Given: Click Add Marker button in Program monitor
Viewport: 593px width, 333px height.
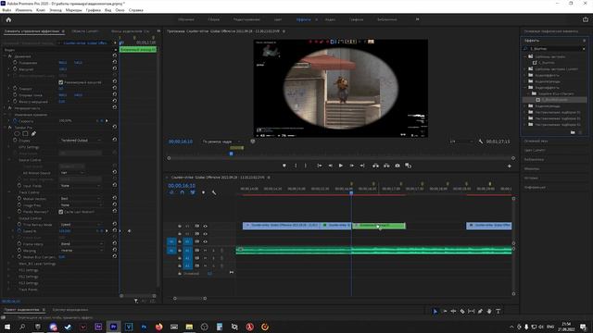Looking at the screenshot, I should [x=284, y=166].
